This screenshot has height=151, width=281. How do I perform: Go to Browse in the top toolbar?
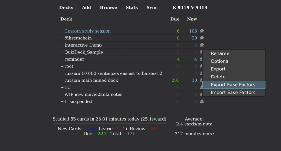click(108, 7)
